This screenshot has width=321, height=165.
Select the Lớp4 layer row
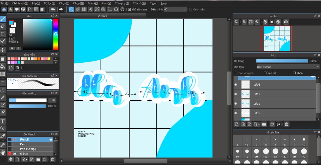[275, 85]
